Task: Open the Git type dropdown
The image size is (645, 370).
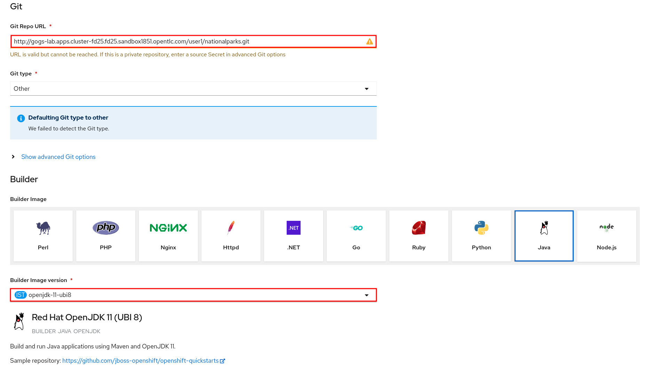Action: (193, 89)
